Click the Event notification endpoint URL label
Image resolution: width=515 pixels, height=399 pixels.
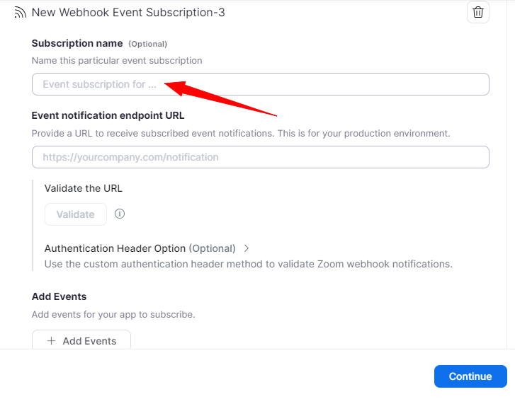point(108,115)
